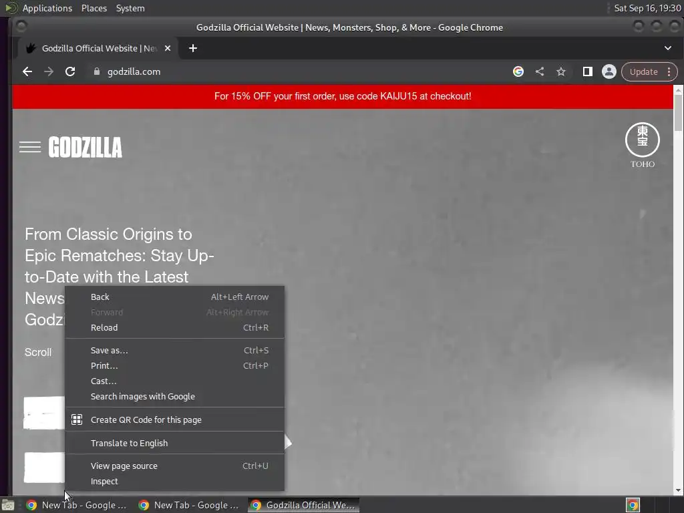684x513 pixels.
Task: View site info via the lock icon
Action: pos(97,71)
